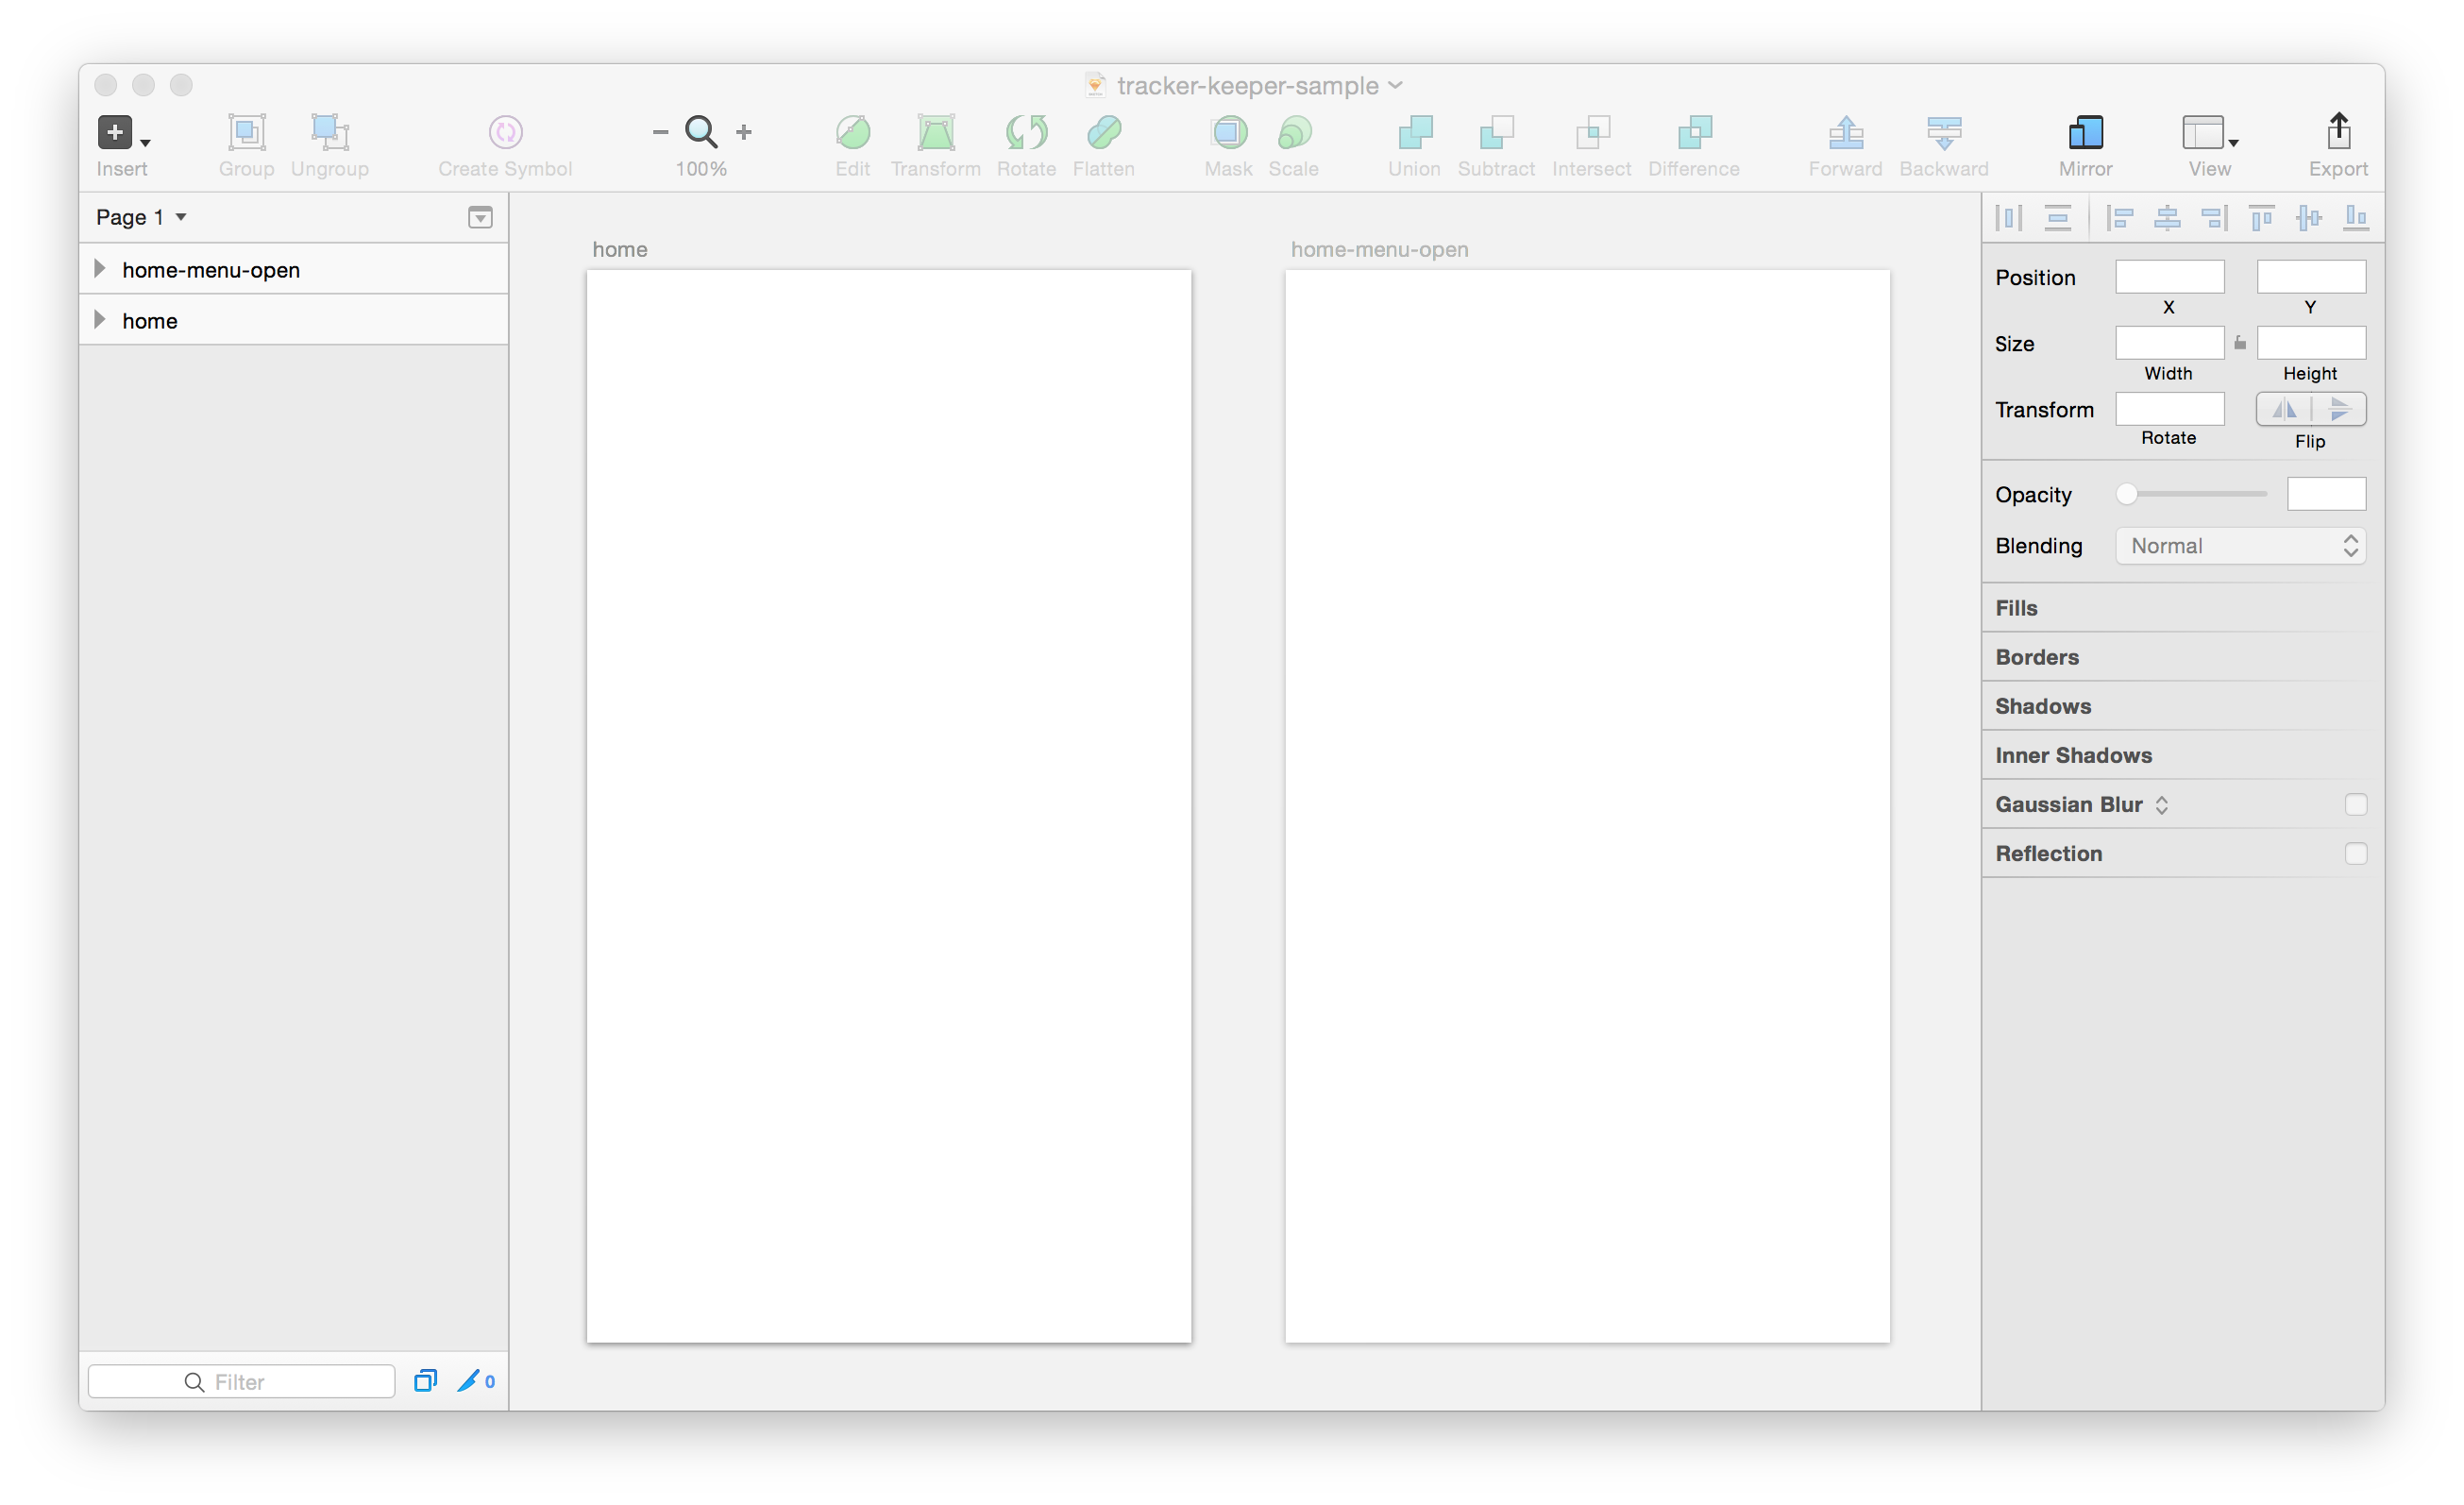The height and width of the screenshot is (1505, 2464).
Task: Select the home-menu-open artboard title
Action: pyautogui.click(x=1379, y=249)
